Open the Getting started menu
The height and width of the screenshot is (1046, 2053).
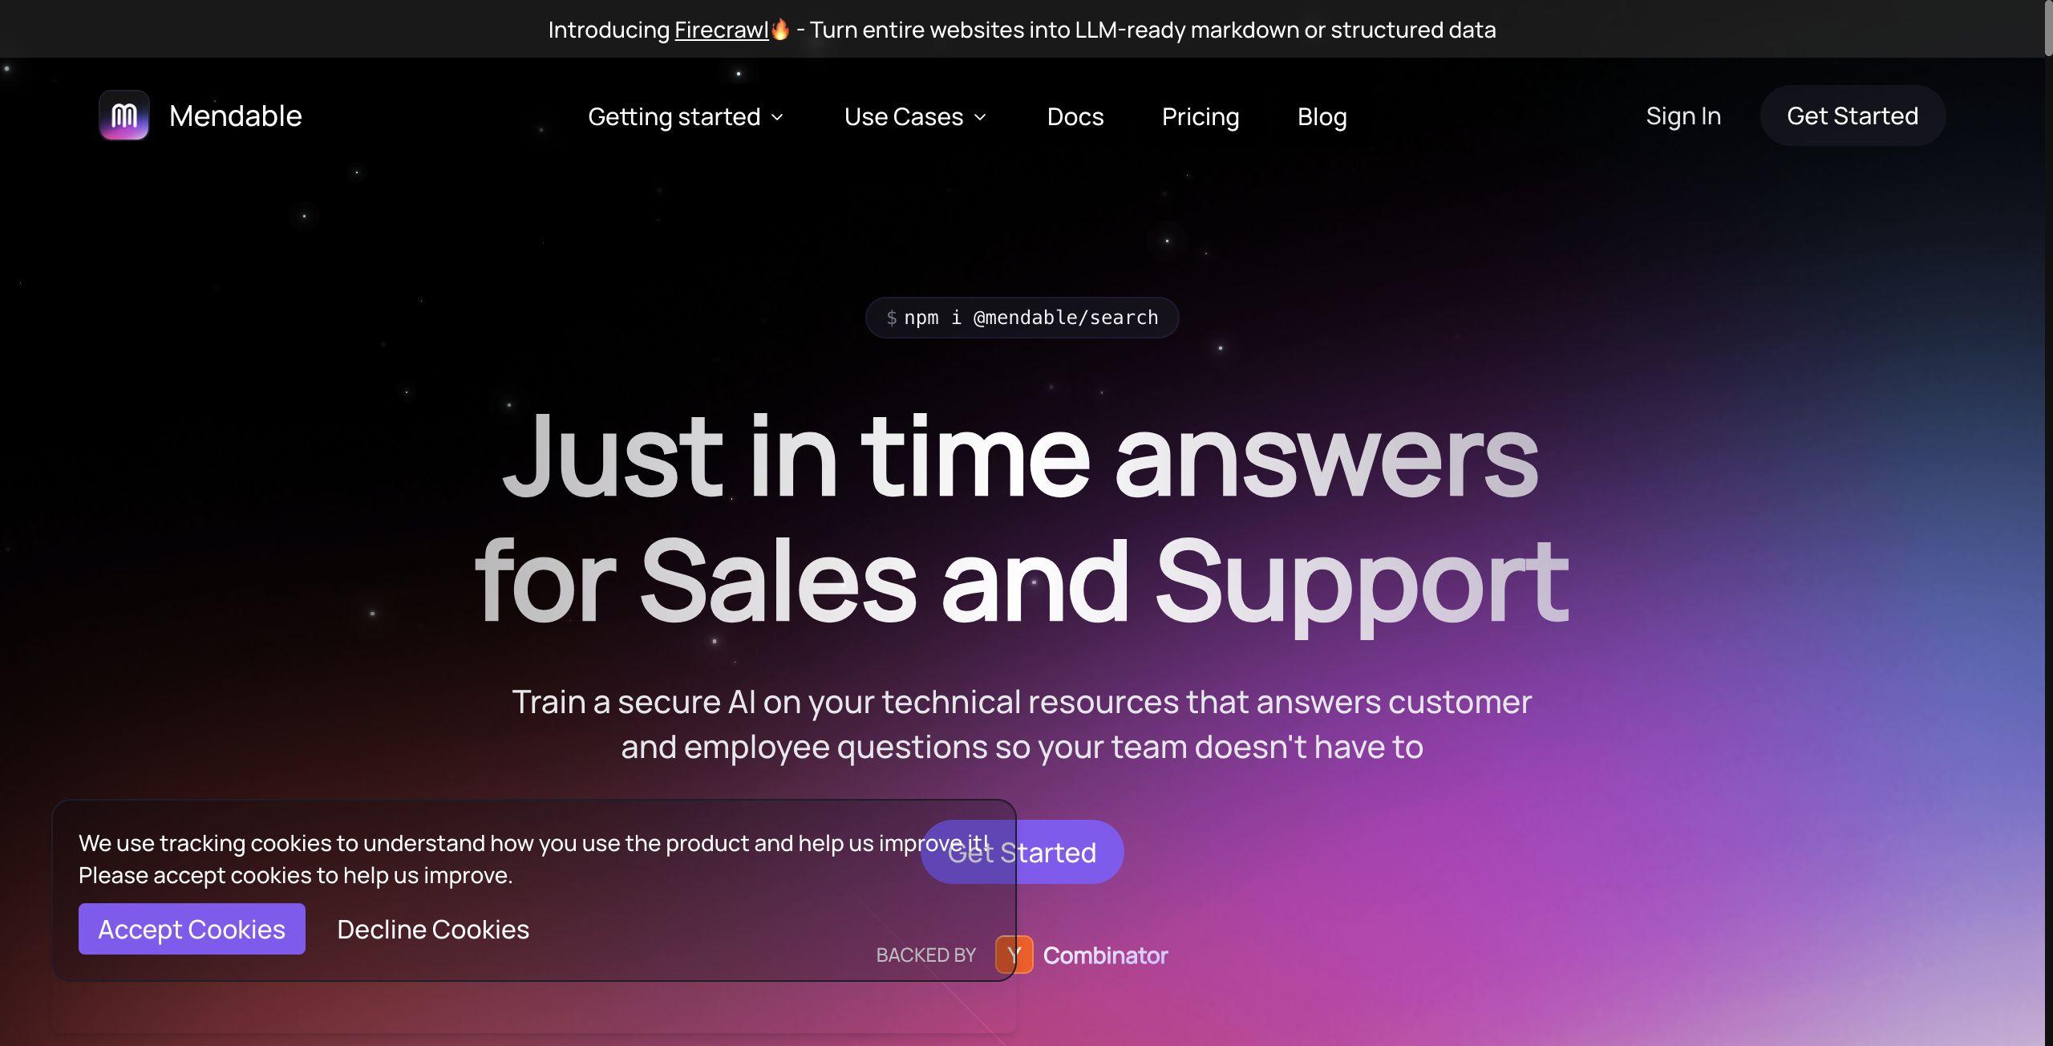(x=686, y=116)
